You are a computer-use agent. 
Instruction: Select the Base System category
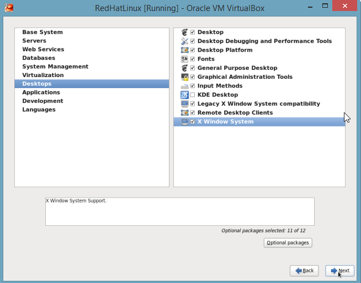pyautogui.click(x=92, y=32)
